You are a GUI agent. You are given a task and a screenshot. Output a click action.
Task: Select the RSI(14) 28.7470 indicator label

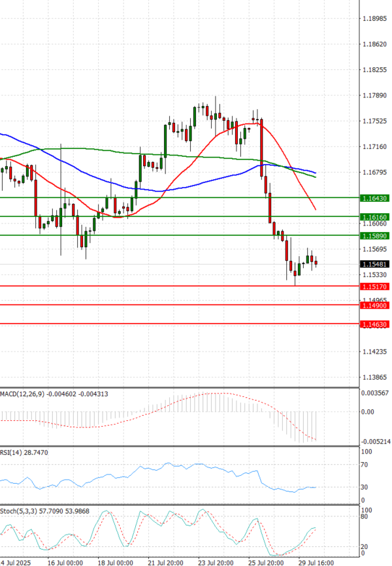coord(24,453)
